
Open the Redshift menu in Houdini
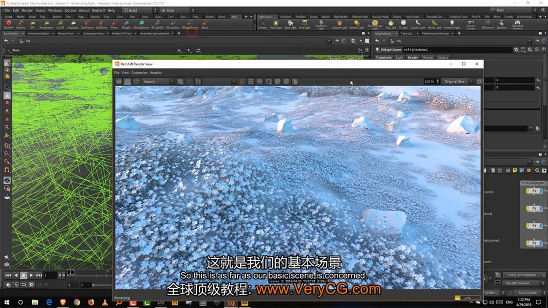point(98,11)
